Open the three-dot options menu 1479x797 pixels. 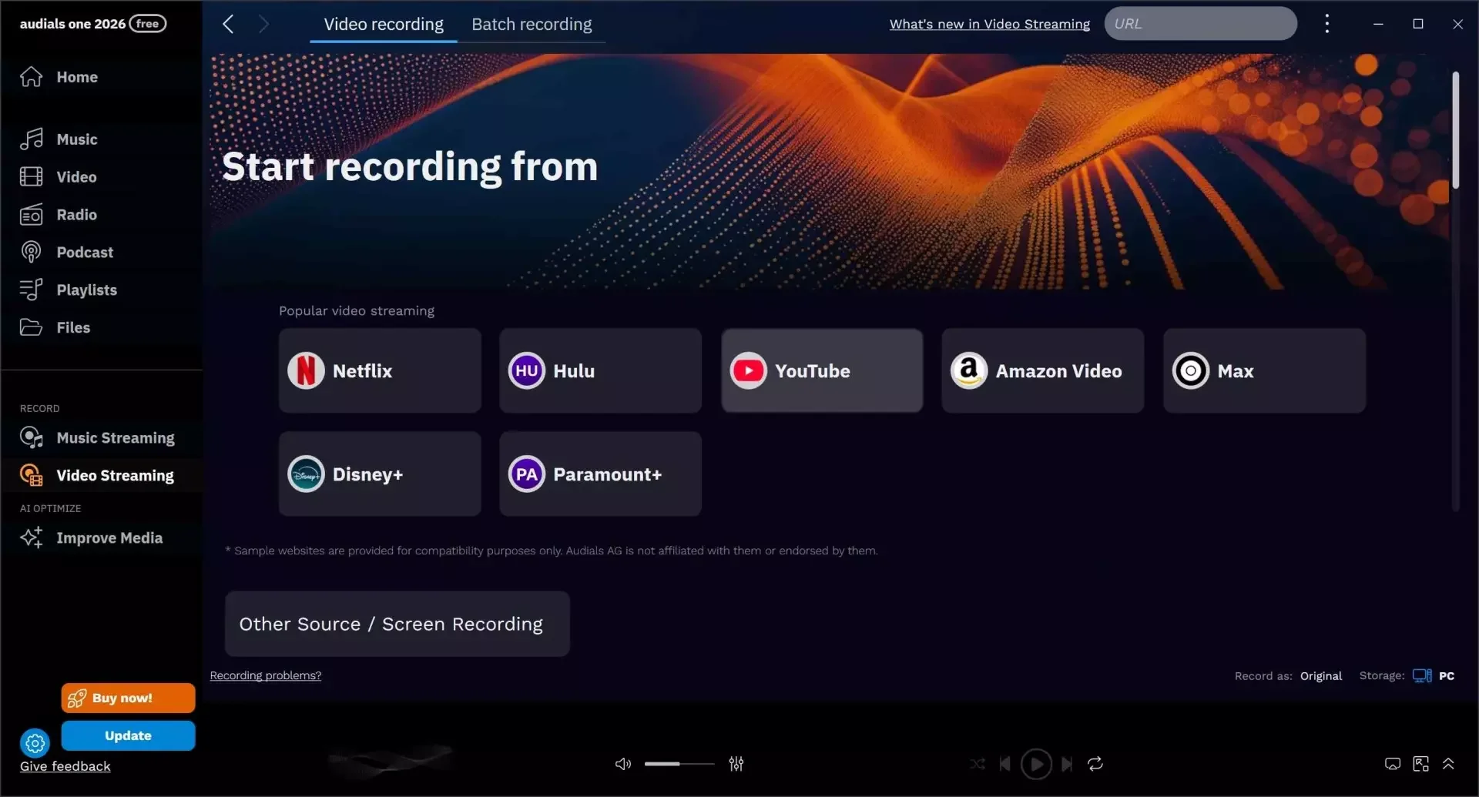point(1326,23)
